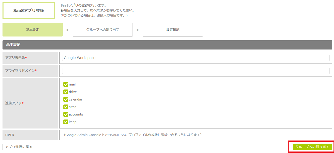Focus the empty プライマリドメイン input field

coord(195,71)
